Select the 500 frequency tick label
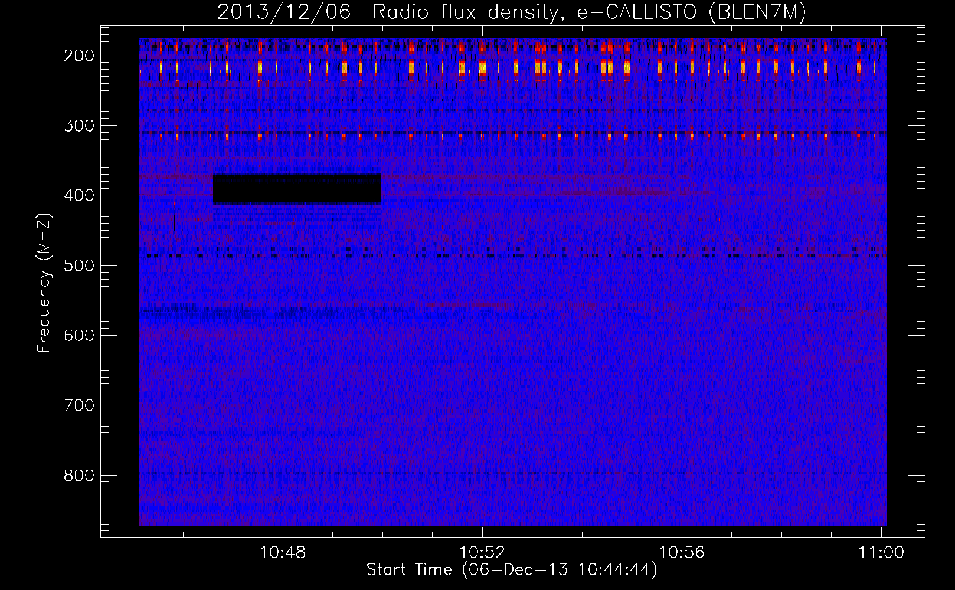The image size is (955, 590). pos(79,265)
